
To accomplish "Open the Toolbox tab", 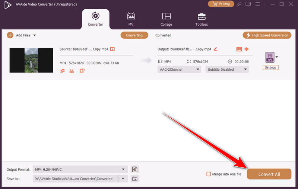I will pyautogui.click(x=202, y=19).
